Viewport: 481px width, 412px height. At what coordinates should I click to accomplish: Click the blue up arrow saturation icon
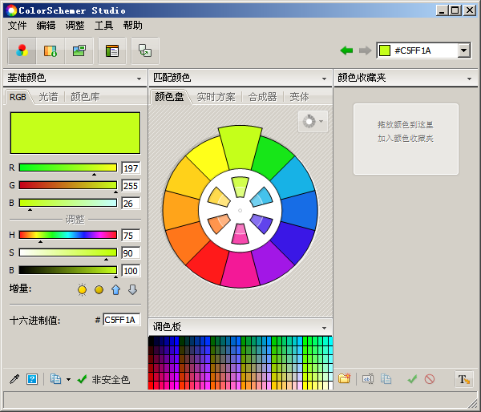tap(115, 289)
